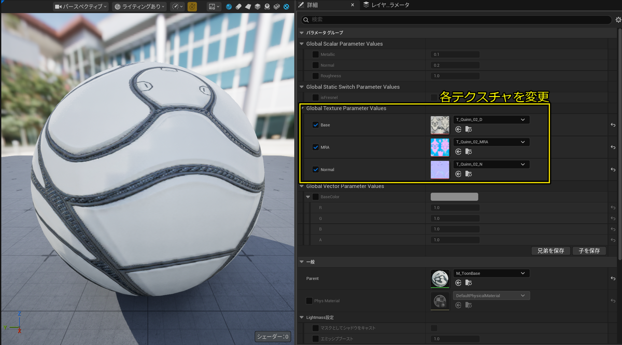Uncheck the MRA texture parameter checkbox
This screenshot has height=345, width=622.
(x=316, y=147)
